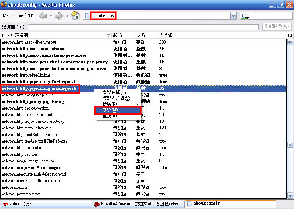Open the 書籤(B) bookmarks menu
294x209 pixels.
coord(26,15)
